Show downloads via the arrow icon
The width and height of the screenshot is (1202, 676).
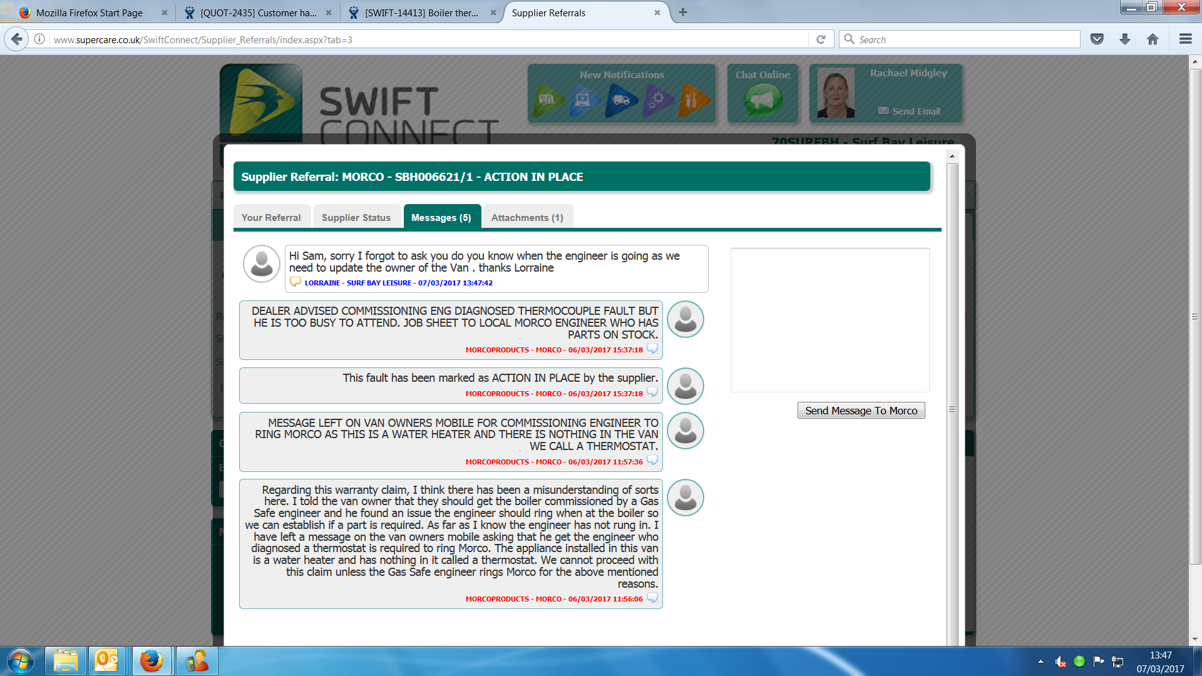tap(1125, 39)
